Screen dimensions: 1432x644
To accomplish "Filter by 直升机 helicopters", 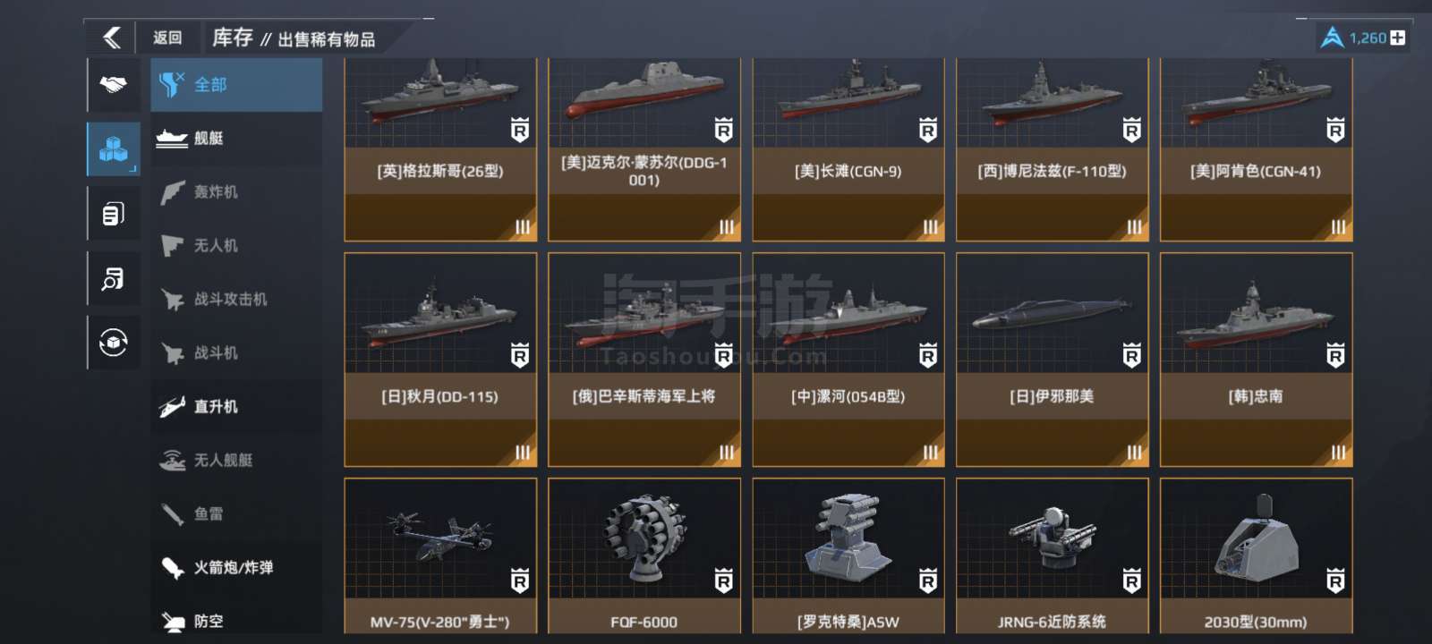I will [x=236, y=407].
